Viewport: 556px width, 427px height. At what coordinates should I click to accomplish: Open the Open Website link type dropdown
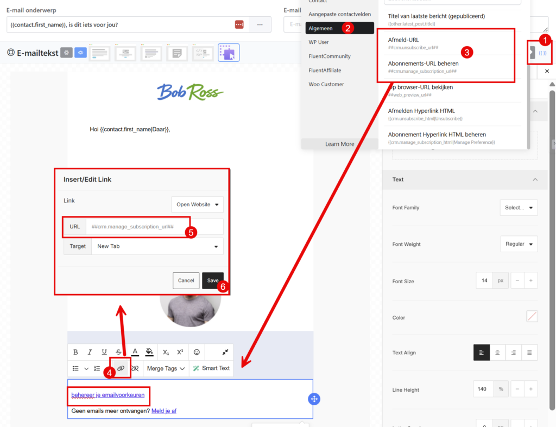click(197, 205)
